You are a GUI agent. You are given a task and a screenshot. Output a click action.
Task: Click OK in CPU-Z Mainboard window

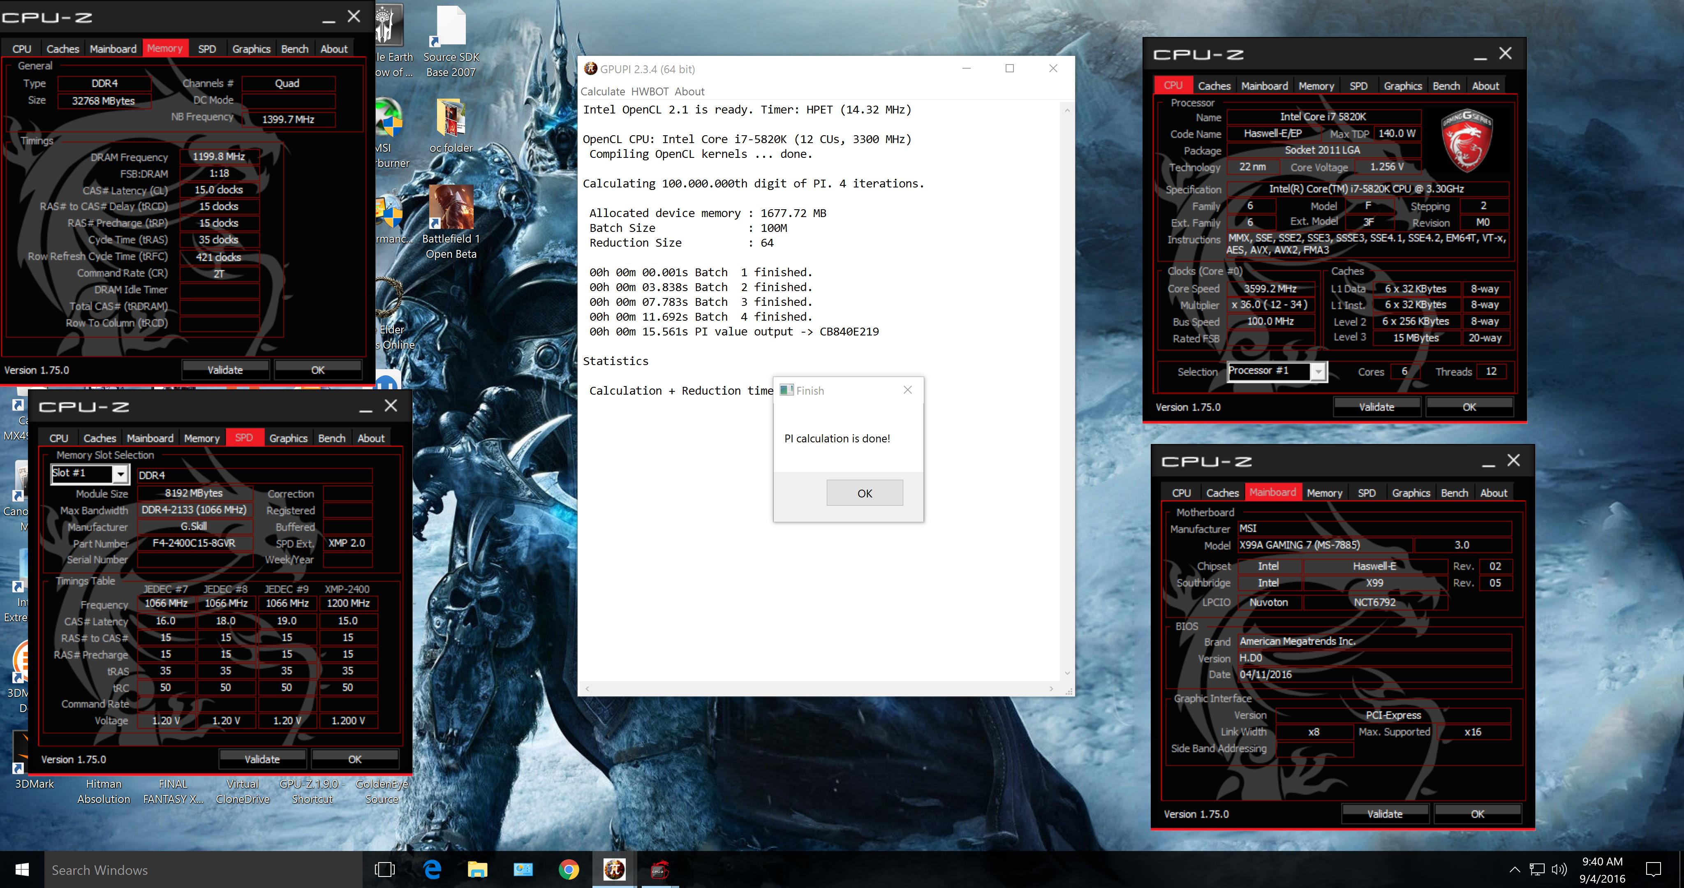point(1478,814)
